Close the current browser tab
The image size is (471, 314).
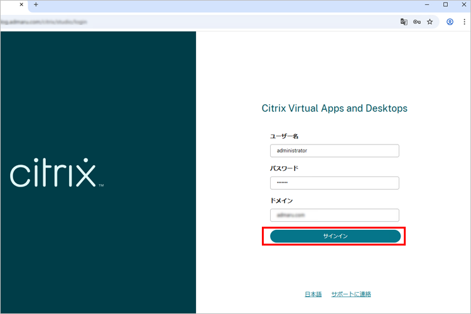22,5
